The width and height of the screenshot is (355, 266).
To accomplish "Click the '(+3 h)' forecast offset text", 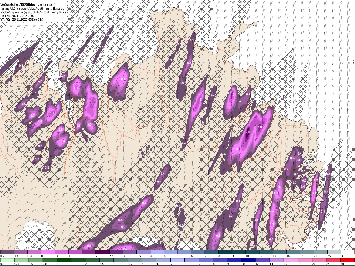I will click(39, 20).
